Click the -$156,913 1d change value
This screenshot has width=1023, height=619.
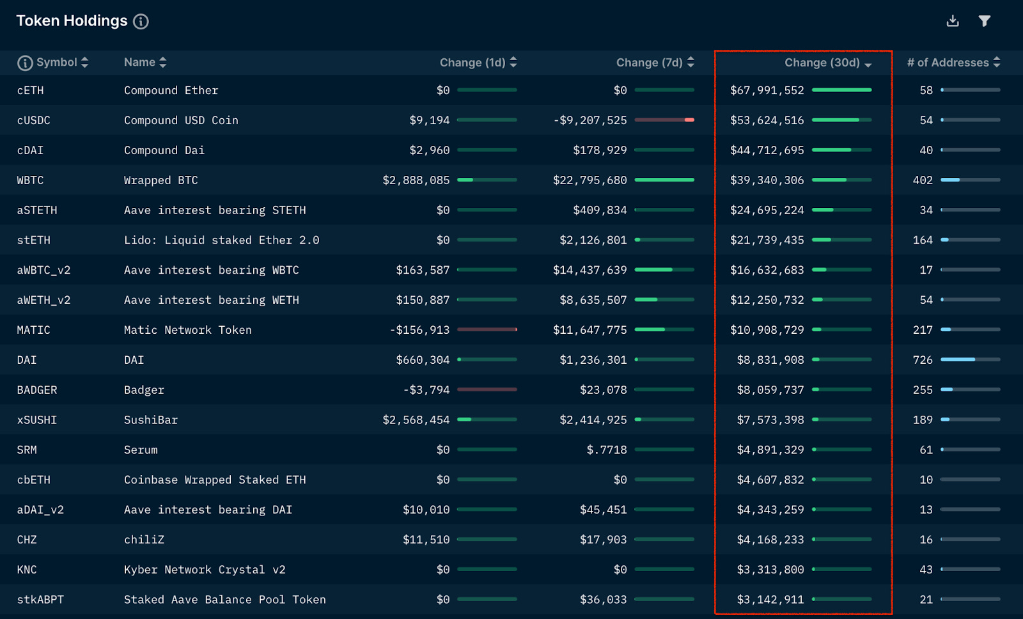[419, 330]
